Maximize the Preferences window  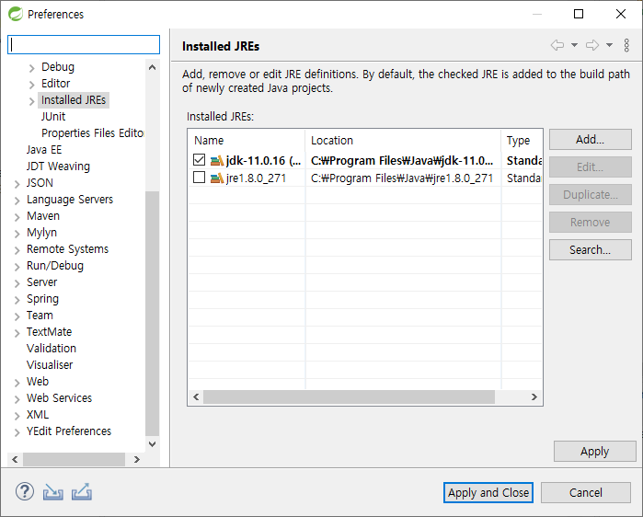click(x=579, y=14)
